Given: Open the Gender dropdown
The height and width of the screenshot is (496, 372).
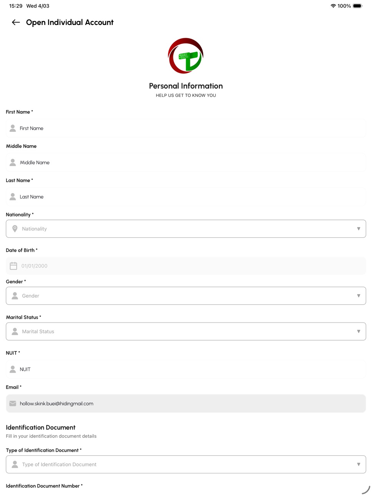Looking at the screenshot, I should tap(186, 296).
